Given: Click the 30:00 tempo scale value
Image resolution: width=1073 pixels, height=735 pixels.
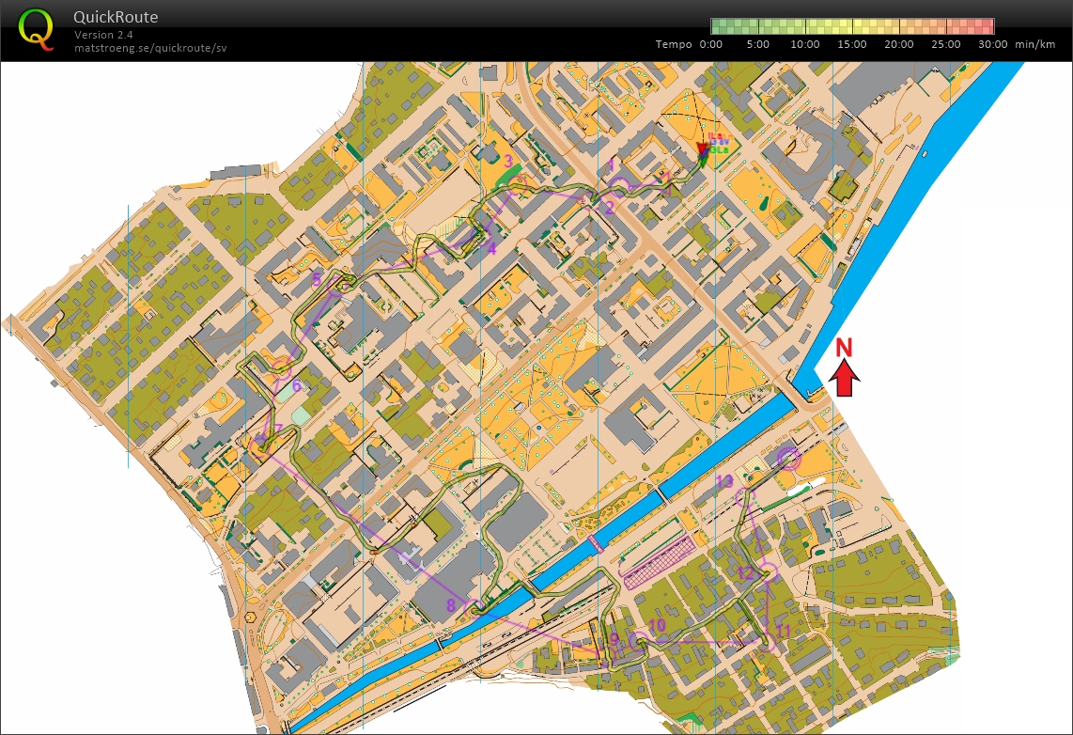Looking at the screenshot, I should pos(992,44).
